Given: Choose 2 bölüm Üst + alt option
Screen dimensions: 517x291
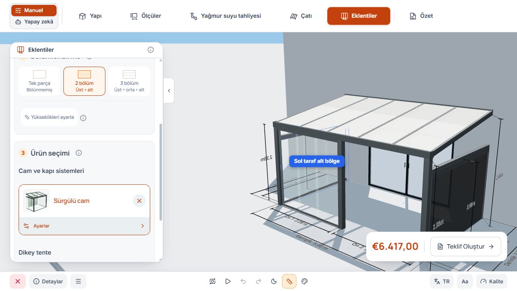Looking at the screenshot, I should (84, 81).
